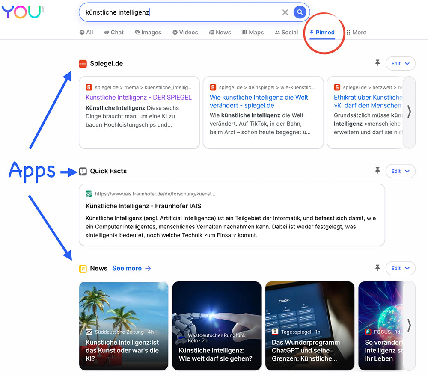Click the Fraunhofer favicon

pyautogui.click(x=89, y=194)
